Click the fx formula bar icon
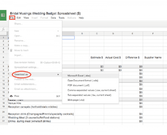This screenshot has width=167, height=135. [3, 29]
